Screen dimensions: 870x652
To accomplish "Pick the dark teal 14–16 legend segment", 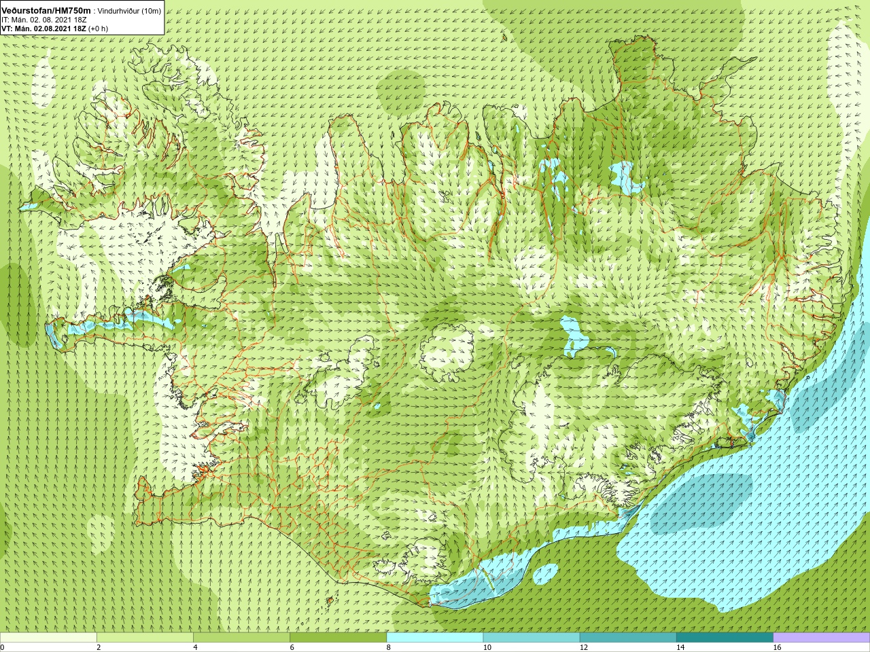I will pyautogui.click(x=725, y=638).
